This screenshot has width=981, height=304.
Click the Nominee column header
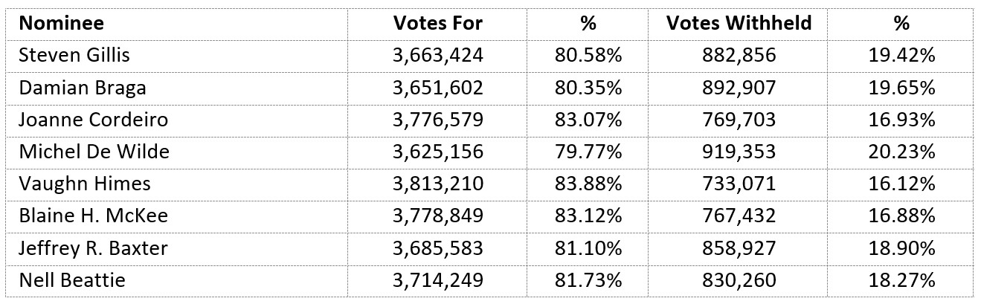[61, 23]
